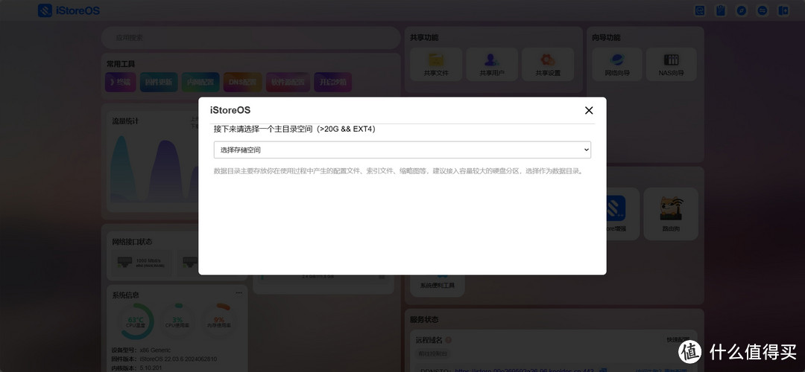Screen dimensions: 805x372
Task: Open the 系统信息 three-dot menu
Action: pos(239,292)
